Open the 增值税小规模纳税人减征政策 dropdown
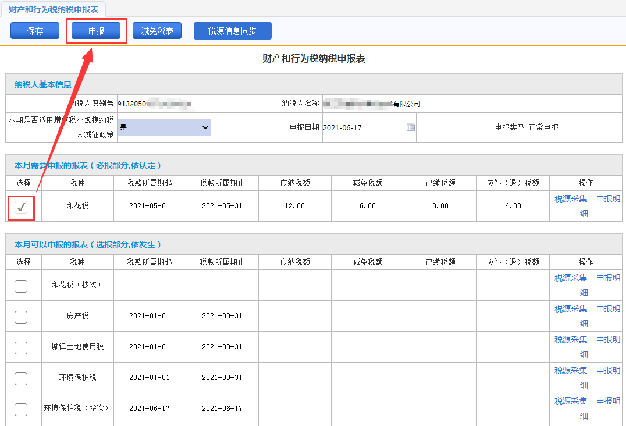 (x=163, y=127)
